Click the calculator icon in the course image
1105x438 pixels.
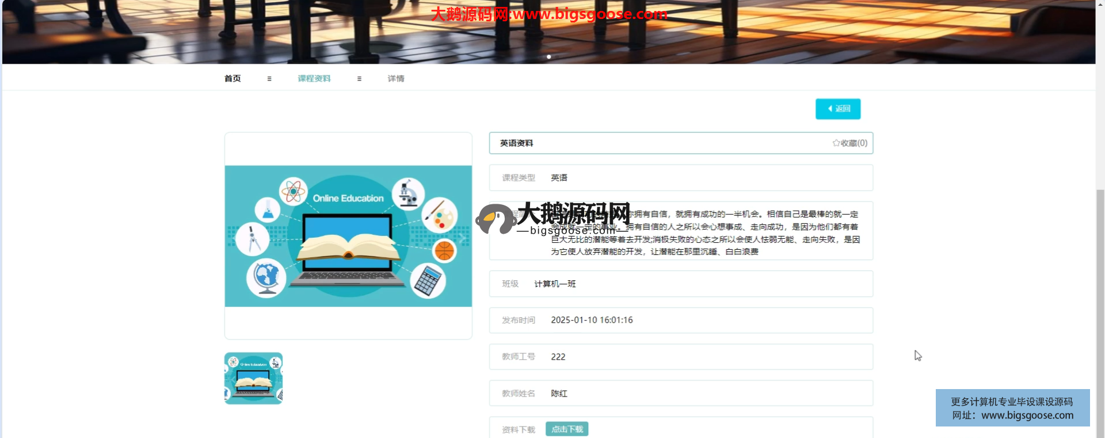pyautogui.click(x=428, y=281)
